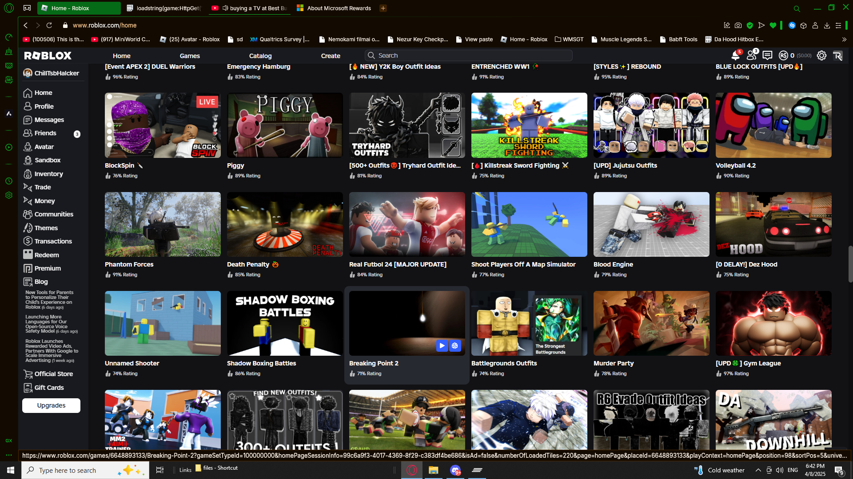
Task: Open friend requests icon in header
Action: pos(751,56)
